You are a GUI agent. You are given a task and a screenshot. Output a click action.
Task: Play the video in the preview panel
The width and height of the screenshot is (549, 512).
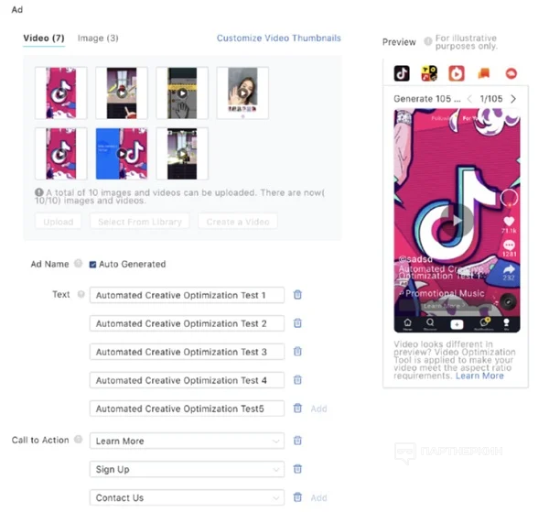(x=457, y=221)
